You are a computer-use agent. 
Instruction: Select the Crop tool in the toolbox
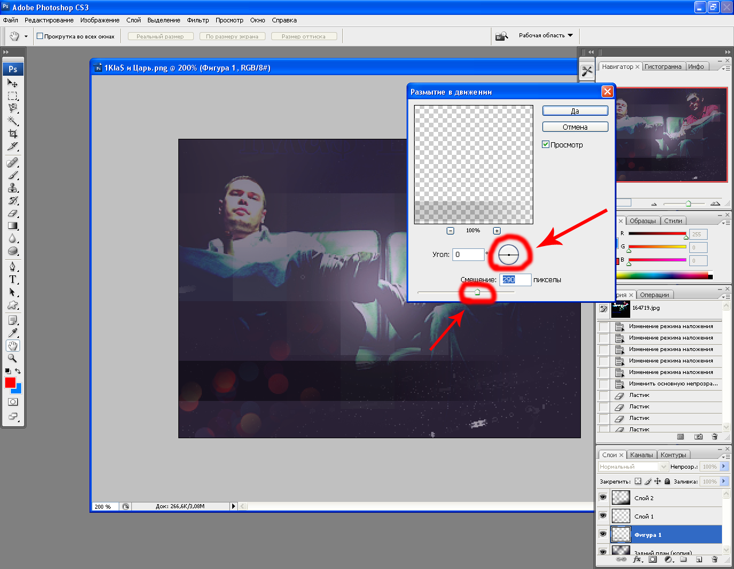click(x=13, y=134)
